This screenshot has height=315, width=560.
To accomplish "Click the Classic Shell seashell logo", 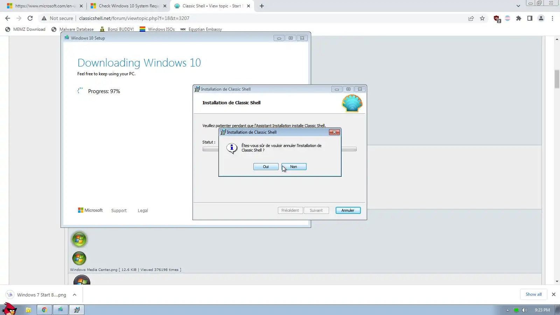I will pyautogui.click(x=352, y=103).
